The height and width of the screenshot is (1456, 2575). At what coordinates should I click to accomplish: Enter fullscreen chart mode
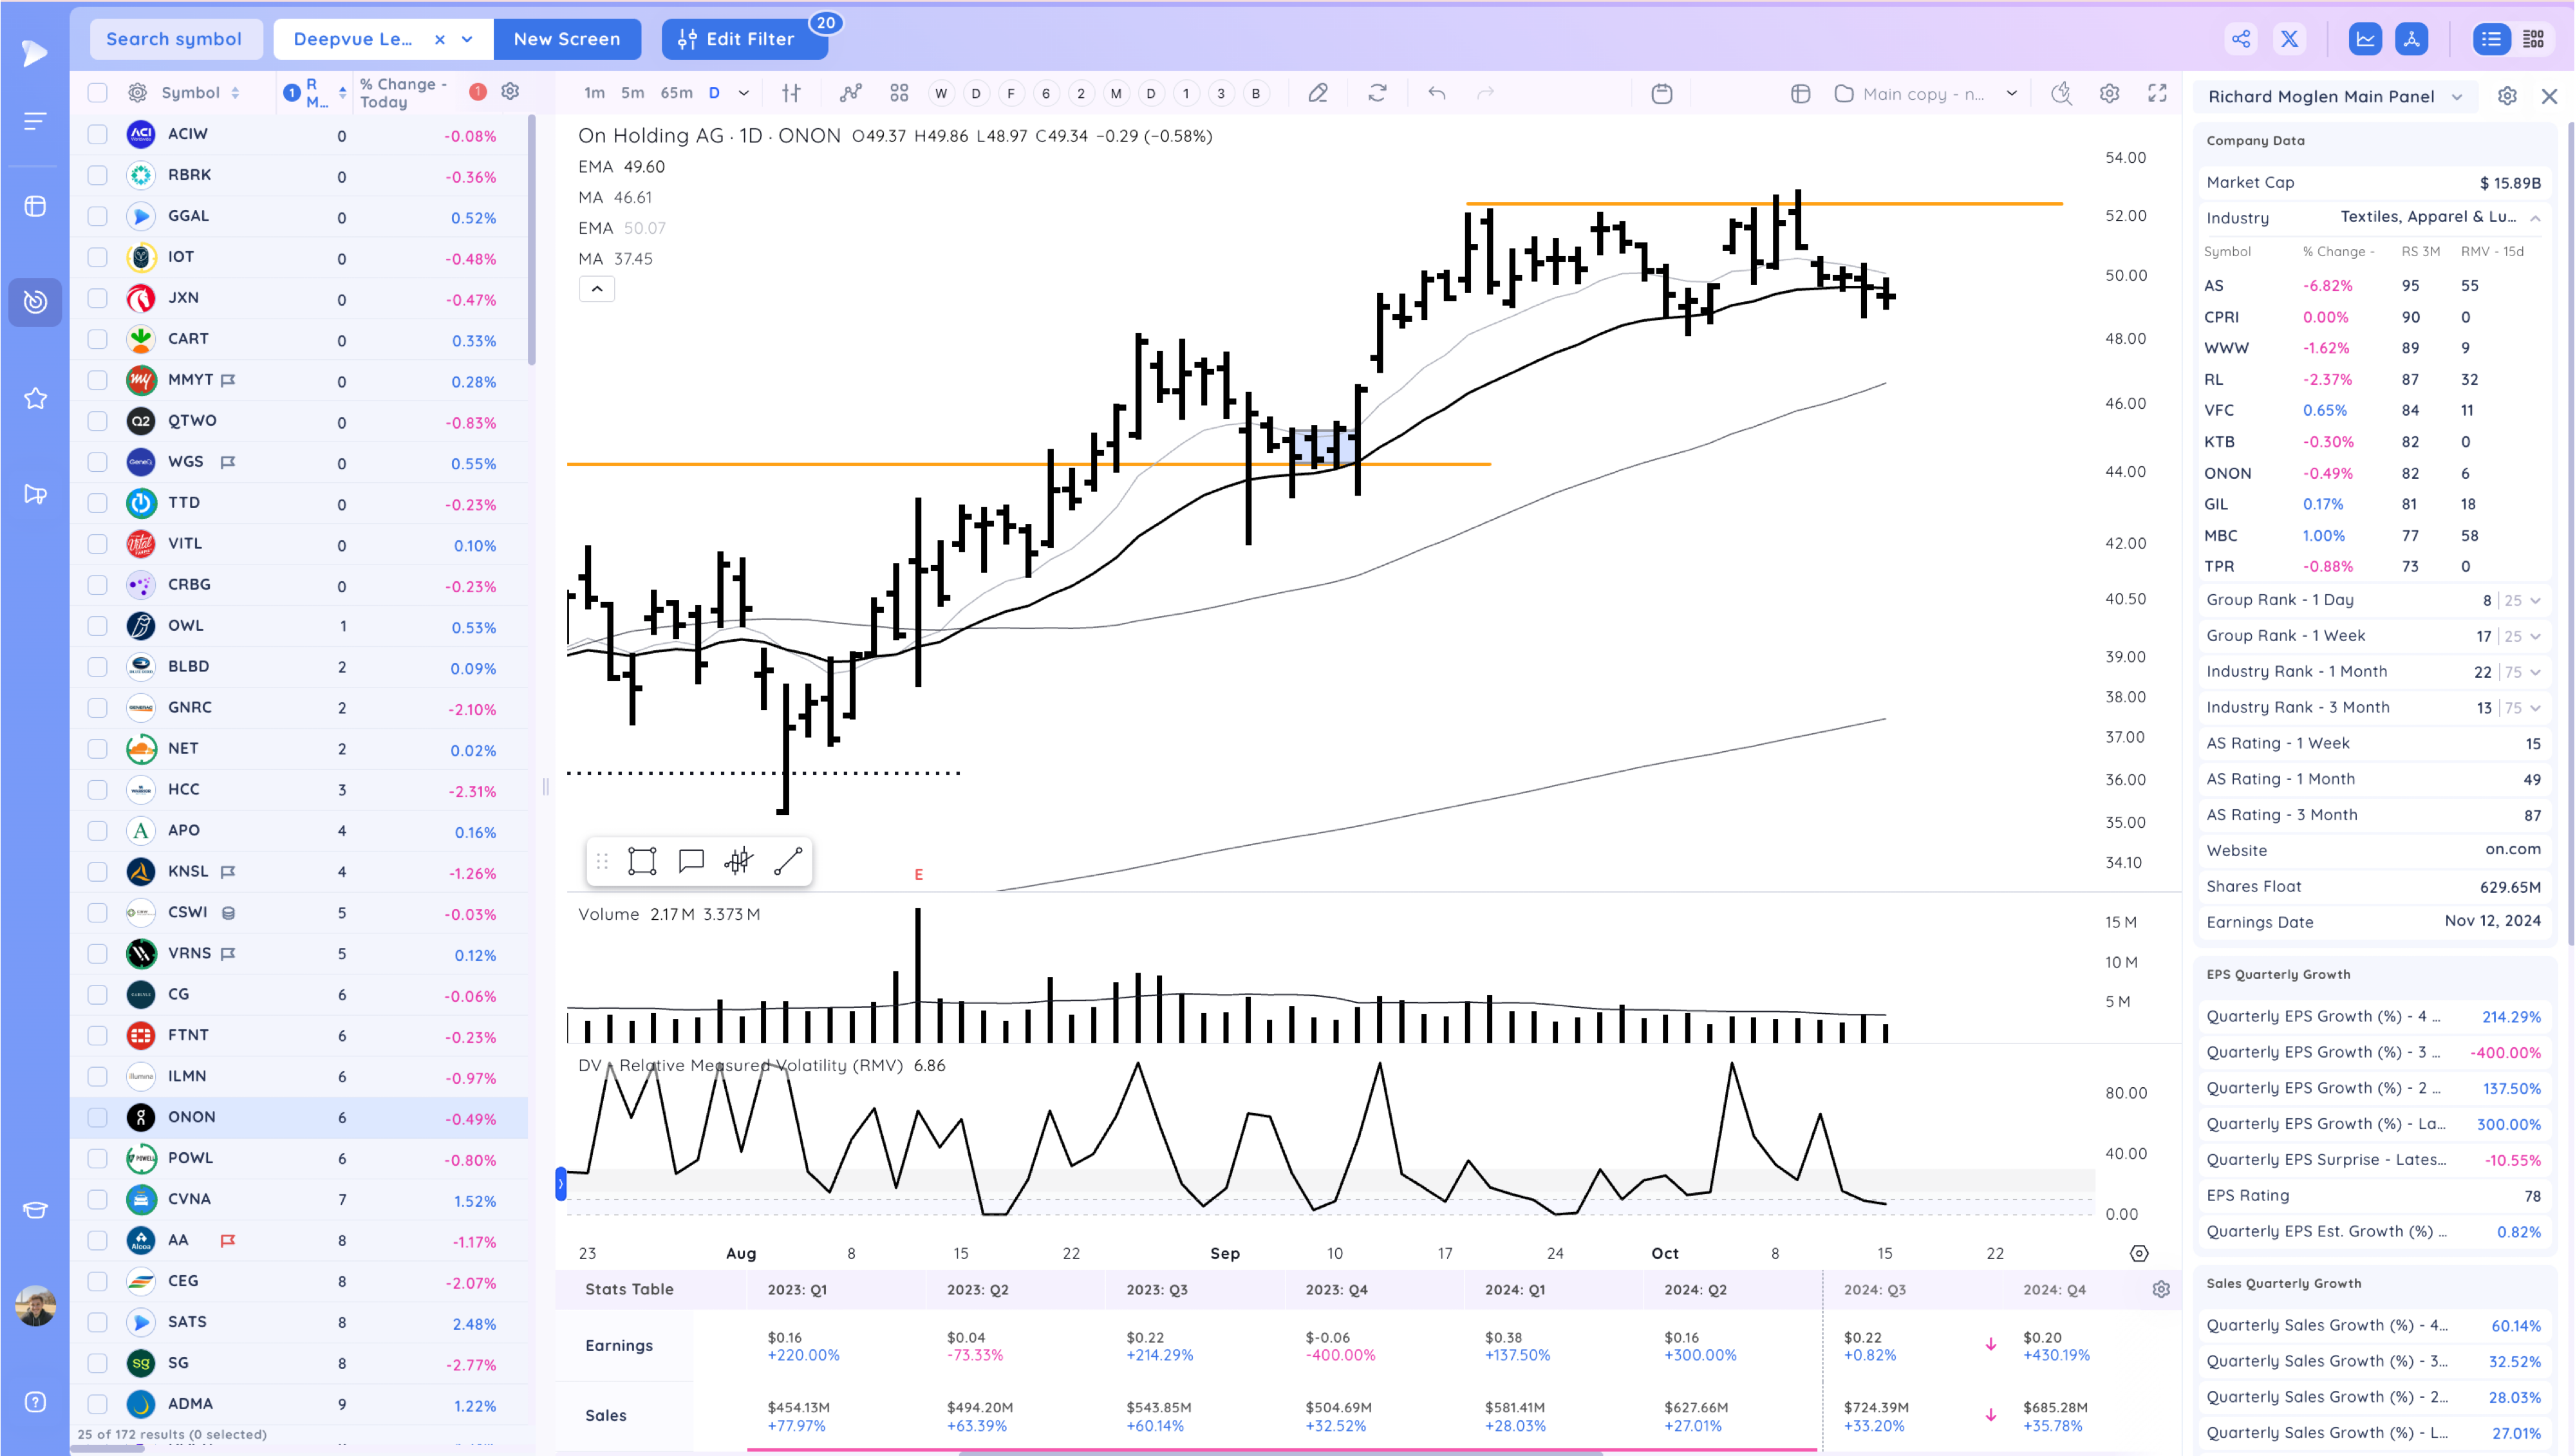(x=2157, y=93)
